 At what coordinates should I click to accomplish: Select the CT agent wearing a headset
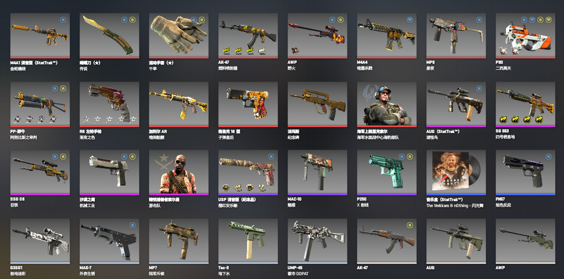coord(387,104)
